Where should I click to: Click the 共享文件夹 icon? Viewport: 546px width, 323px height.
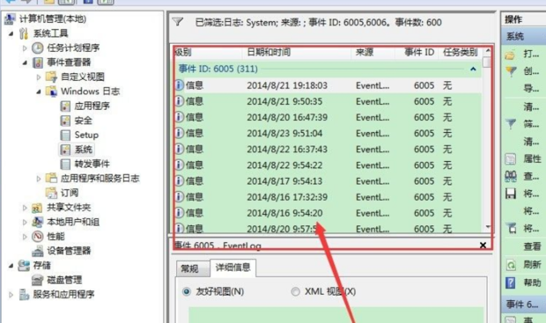pyautogui.click(x=37, y=208)
